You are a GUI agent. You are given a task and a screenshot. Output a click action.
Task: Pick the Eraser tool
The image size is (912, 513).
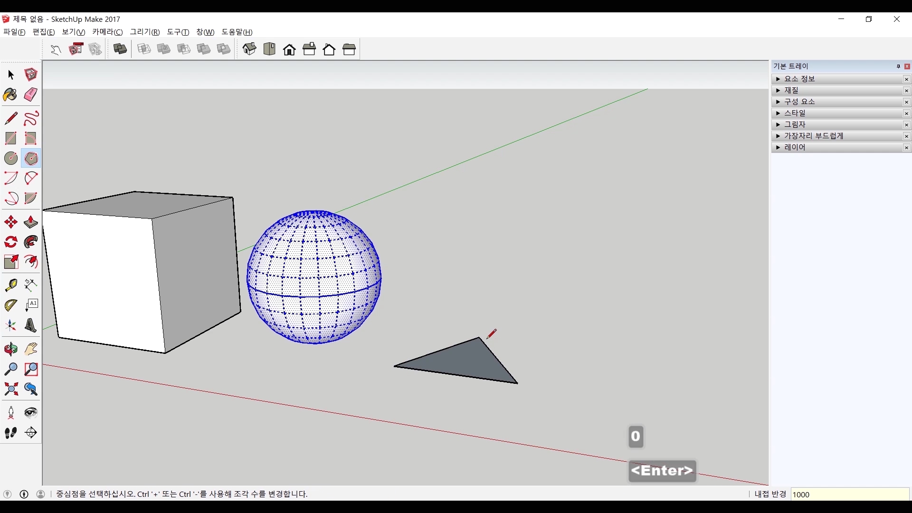click(31, 95)
